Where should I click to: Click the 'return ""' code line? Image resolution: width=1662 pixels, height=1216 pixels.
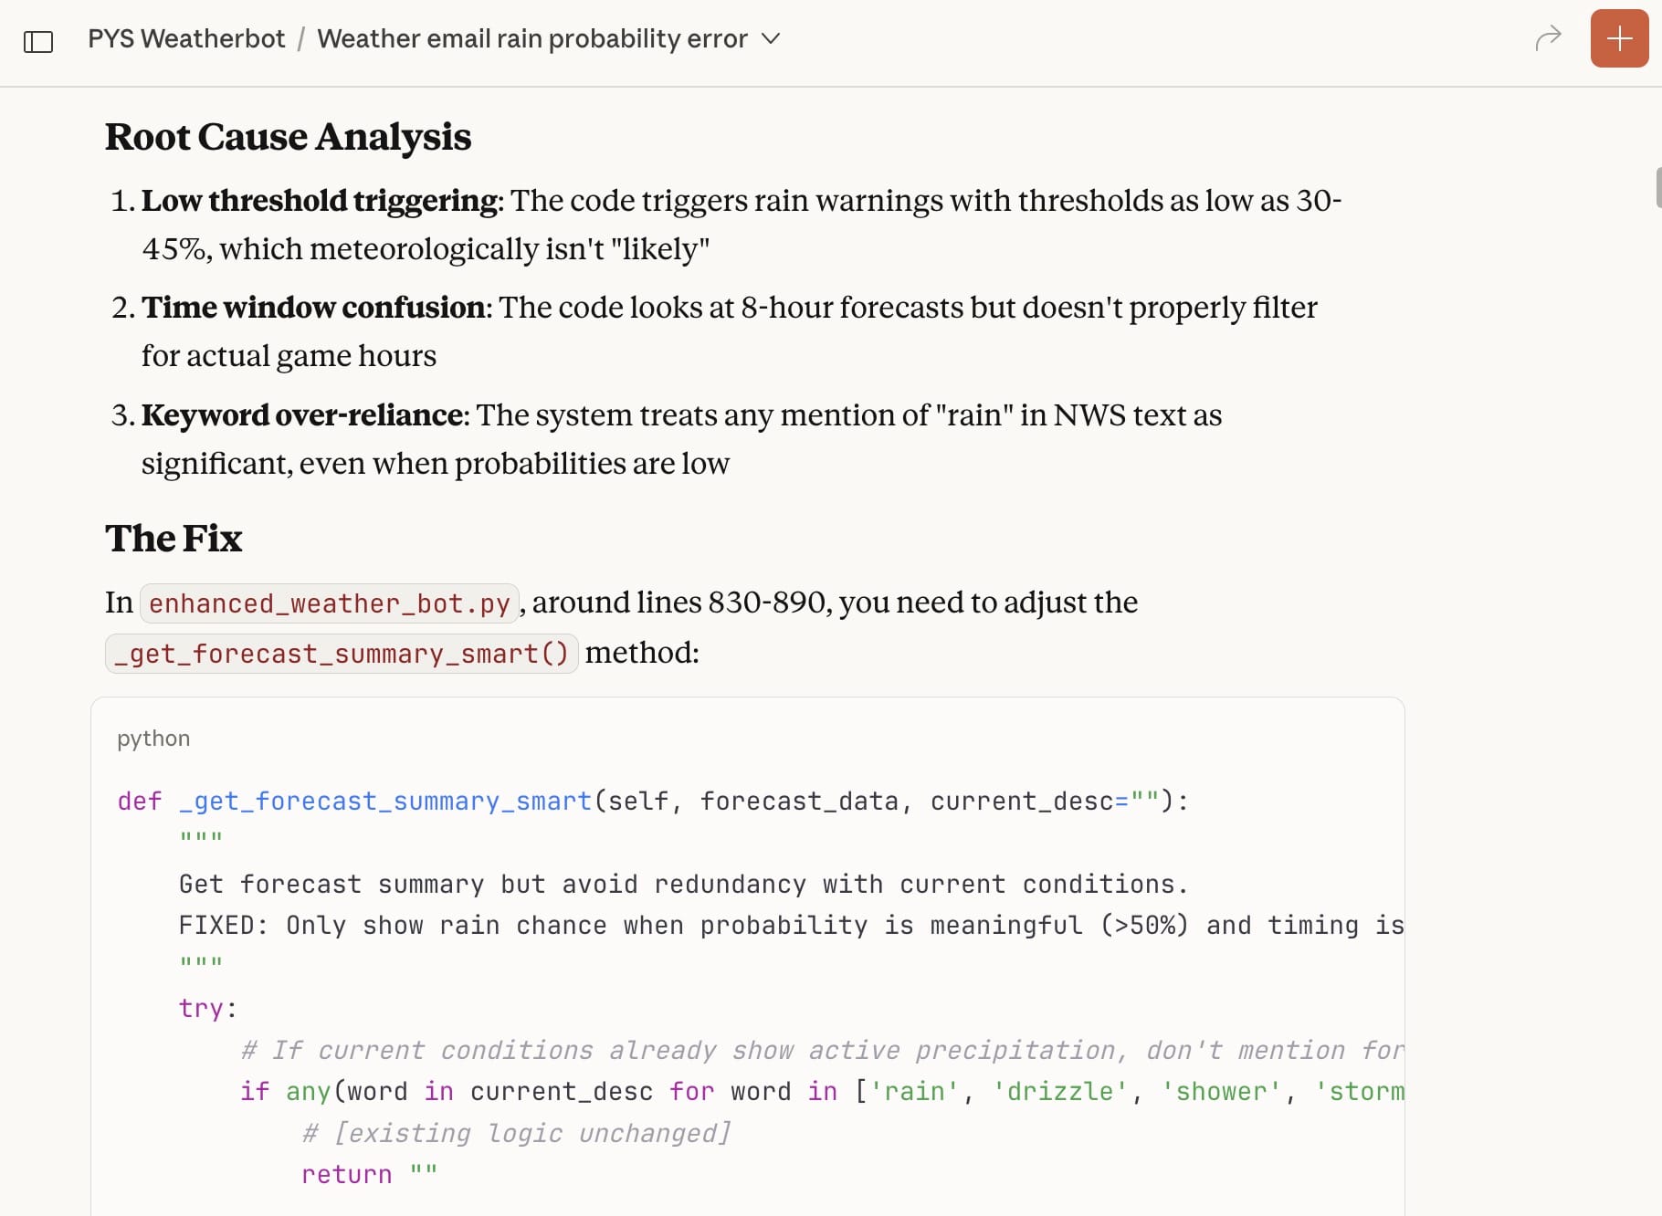[369, 1175]
